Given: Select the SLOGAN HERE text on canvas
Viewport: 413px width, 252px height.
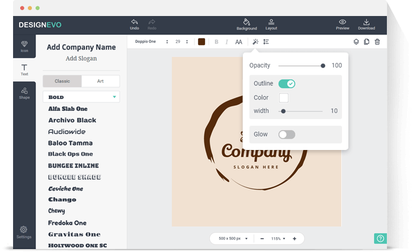Looking at the screenshot, I should point(256,167).
